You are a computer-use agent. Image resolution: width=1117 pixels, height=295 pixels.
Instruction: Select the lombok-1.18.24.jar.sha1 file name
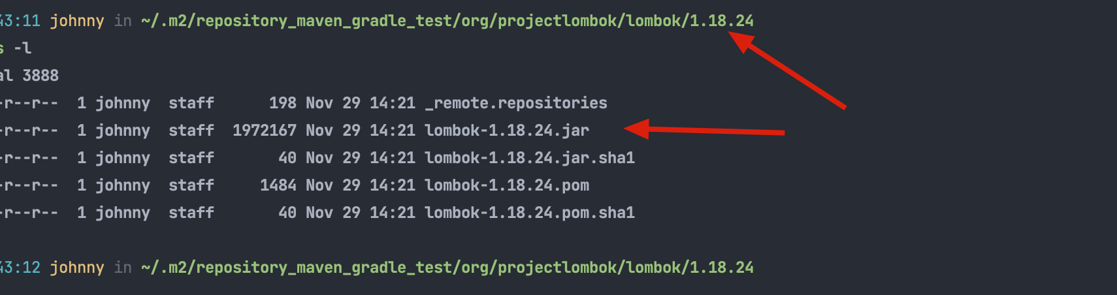coord(530,158)
